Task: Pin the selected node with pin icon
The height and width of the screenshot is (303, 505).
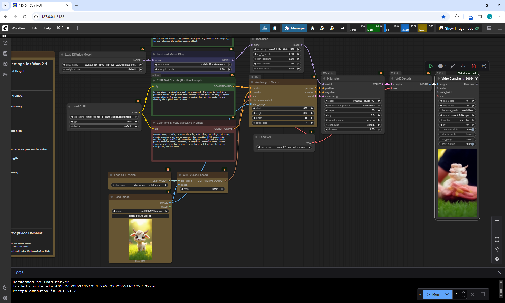Action: [x=463, y=66]
